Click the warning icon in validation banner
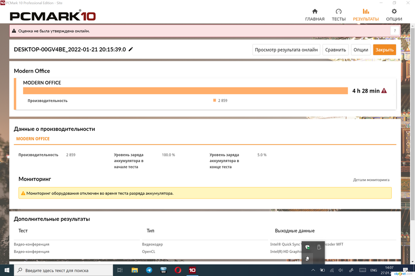 (x=14, y=31)
